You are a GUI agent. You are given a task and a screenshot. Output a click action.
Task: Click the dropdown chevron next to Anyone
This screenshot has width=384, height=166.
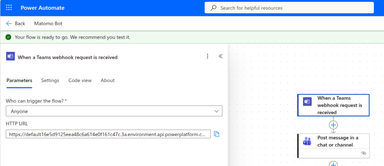pyautogui.click(x=216, y=111)
